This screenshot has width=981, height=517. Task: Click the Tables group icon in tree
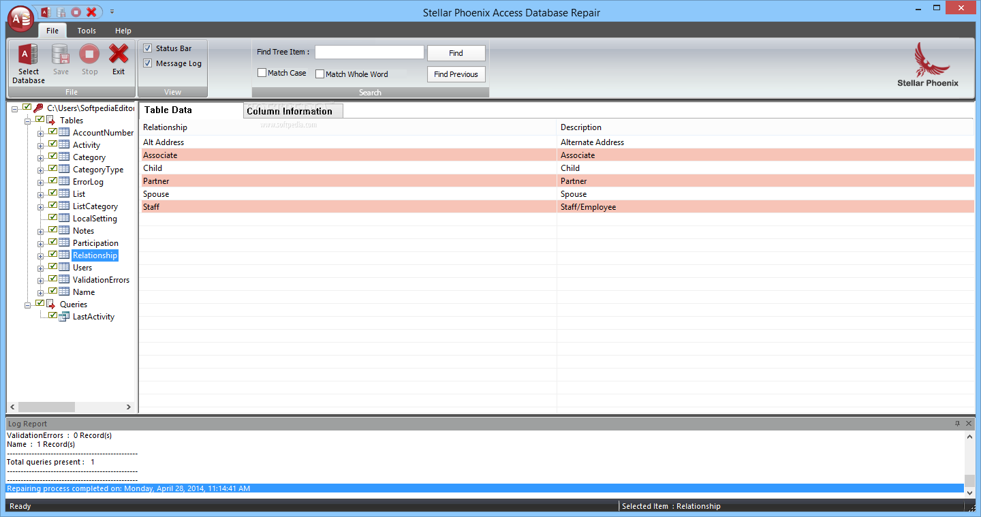point(51,120)
